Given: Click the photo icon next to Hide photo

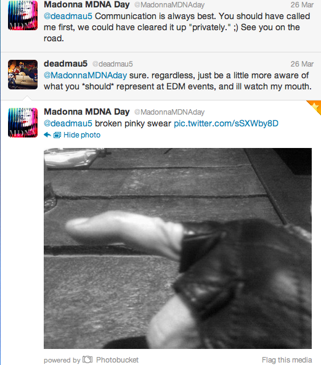Looking at the screenshot, I should 57,135.
